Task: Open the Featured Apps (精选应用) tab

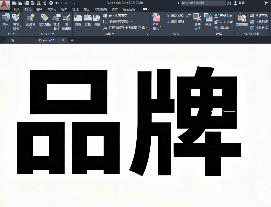Action: click(129, 9)
